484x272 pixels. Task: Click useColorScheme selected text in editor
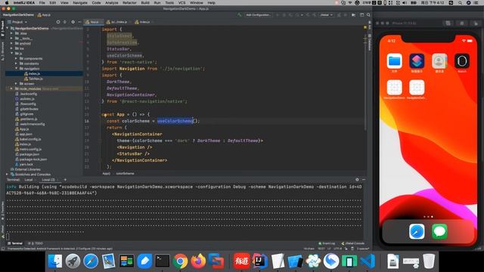[175, 121]
